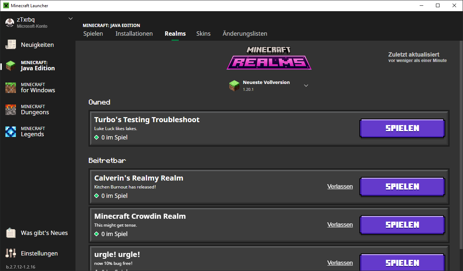
Task: Open the Minecraft Legends icon
Action: click(x=11, y=132)
